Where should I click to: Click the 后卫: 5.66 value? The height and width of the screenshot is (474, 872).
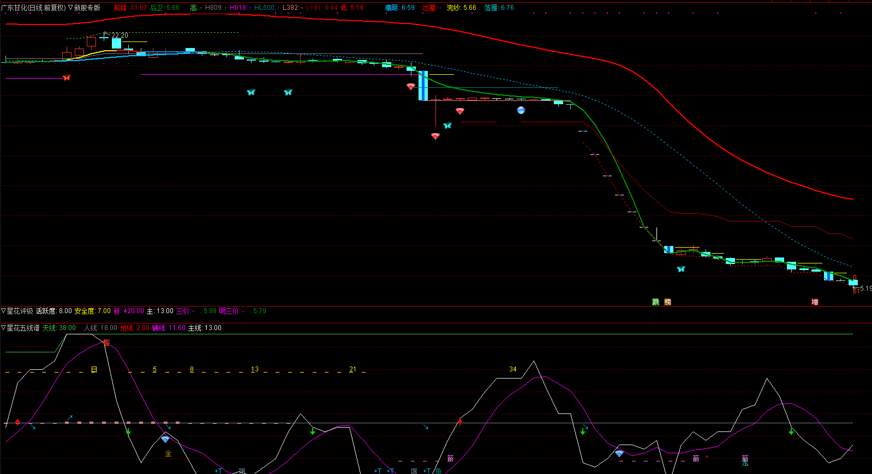coord(165,8)
